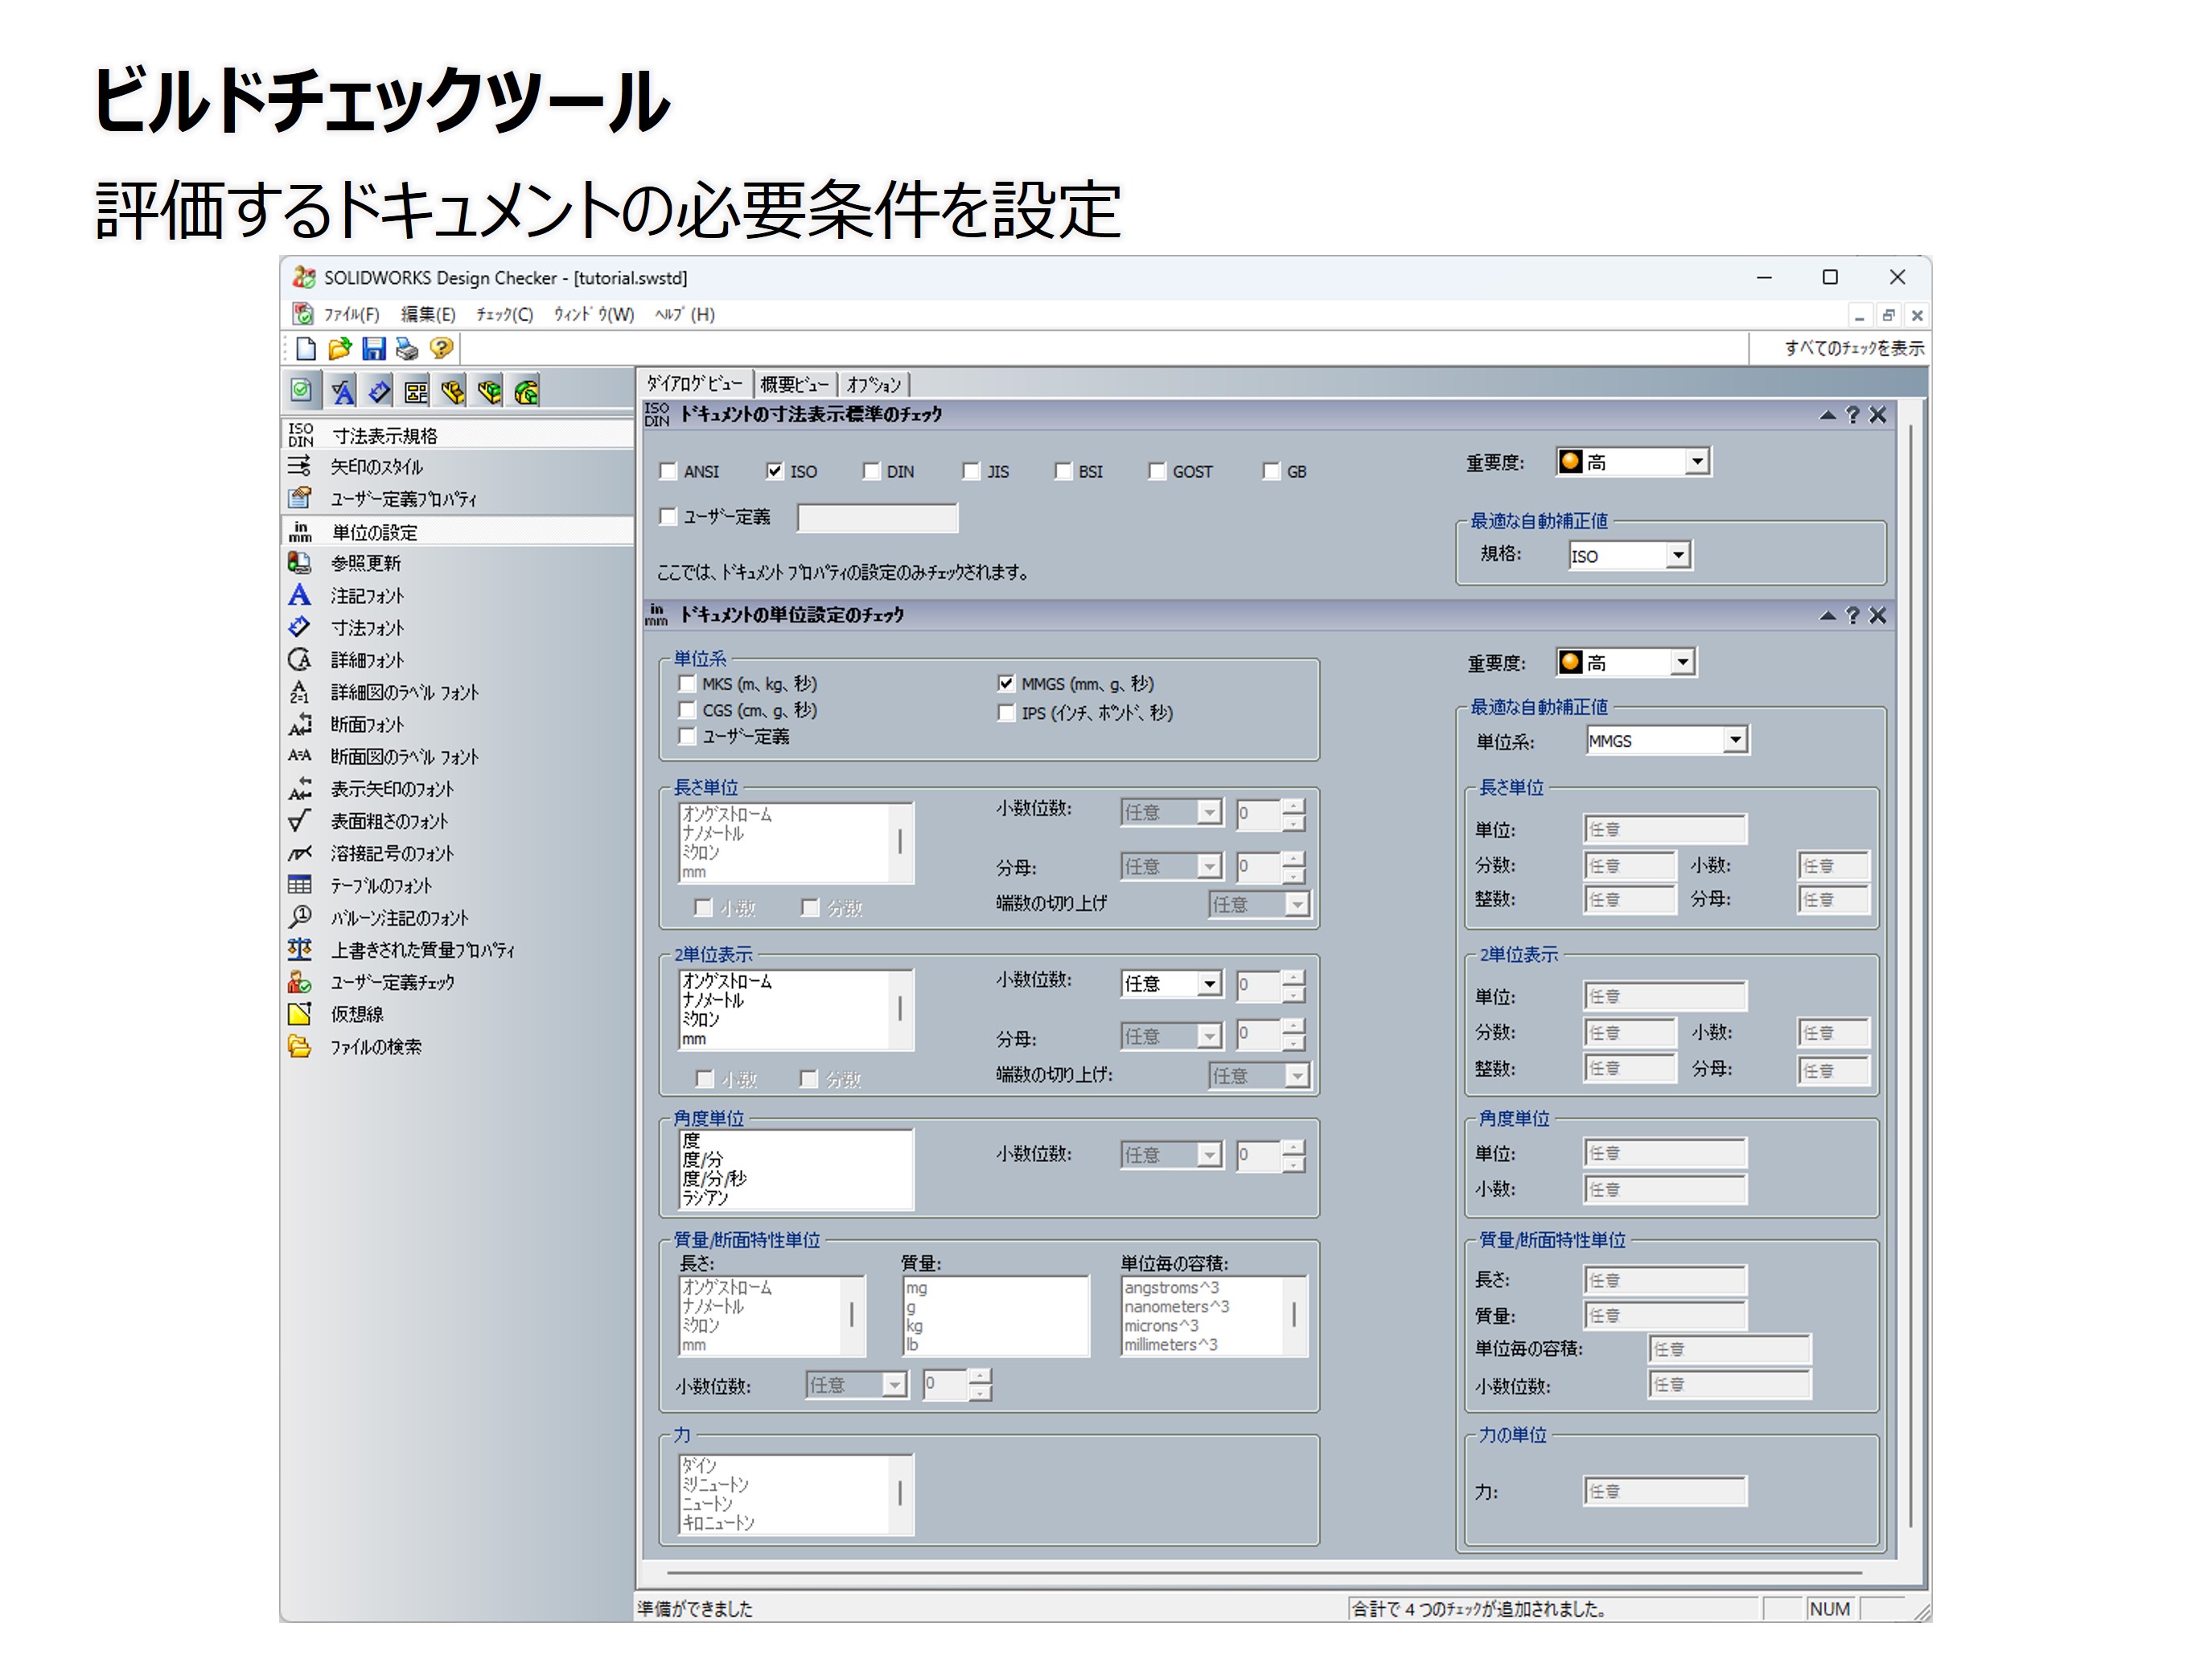
Task: Select the dimension checks category icon
Action: 379,391
